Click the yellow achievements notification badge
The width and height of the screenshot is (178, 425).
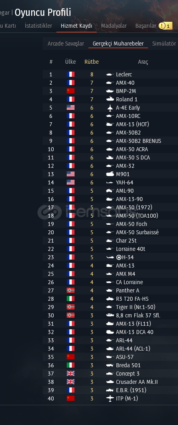click(x=165, y=26)
